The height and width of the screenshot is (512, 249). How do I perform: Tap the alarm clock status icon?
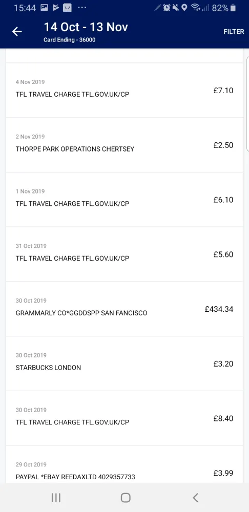(167, 8)
